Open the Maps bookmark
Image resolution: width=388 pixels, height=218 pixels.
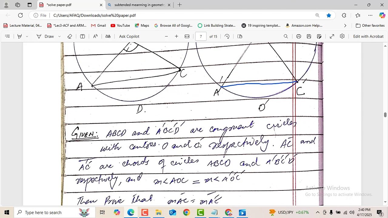point(142,25)
